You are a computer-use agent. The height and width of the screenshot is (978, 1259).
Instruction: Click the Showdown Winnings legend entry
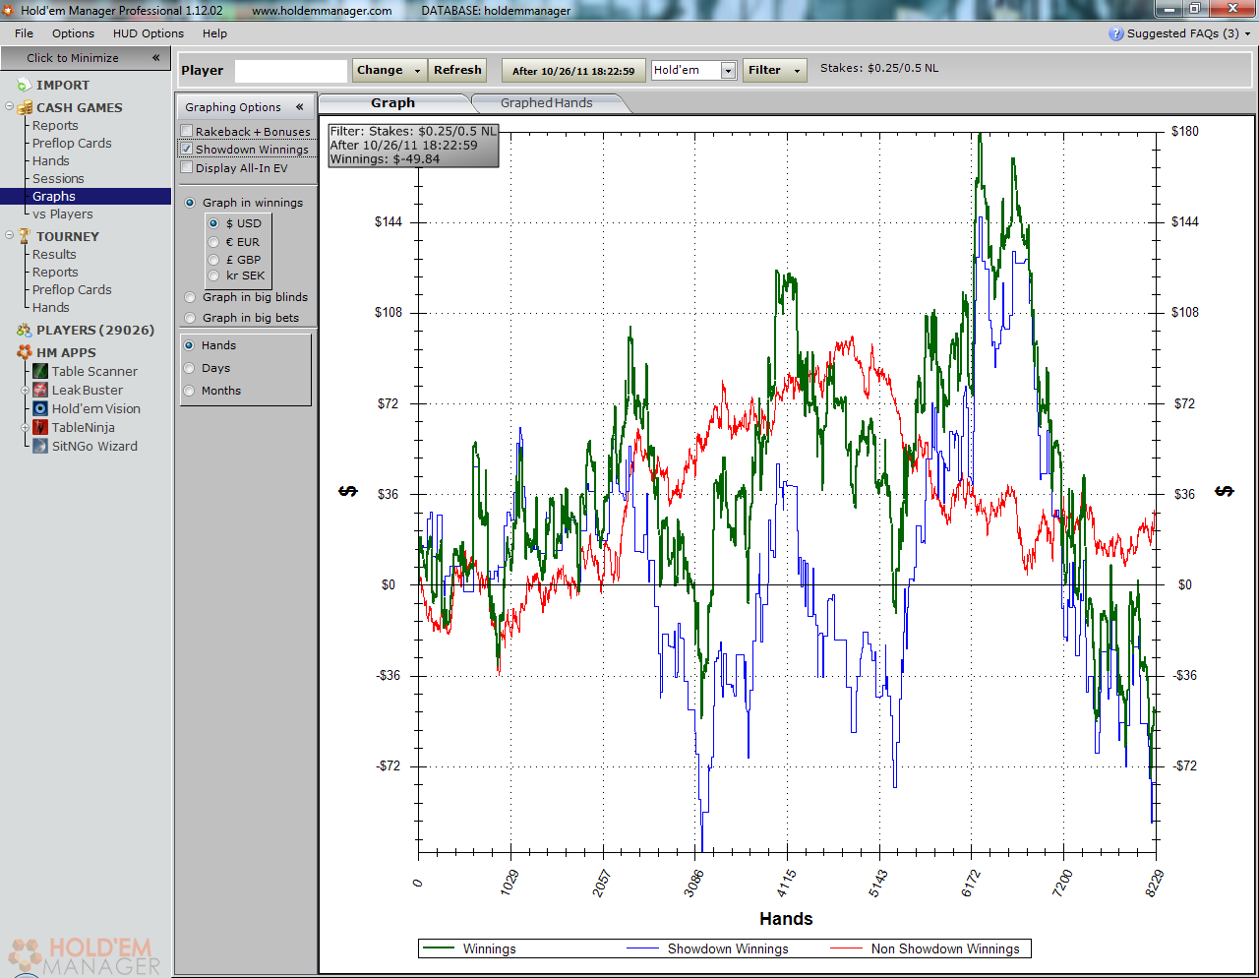click(707, 949)
